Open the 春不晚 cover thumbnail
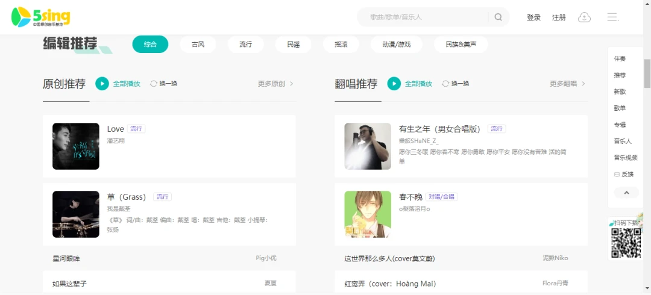Image resolution: width=651 pixels, height=295 pixels. click(x=368, y=214)
